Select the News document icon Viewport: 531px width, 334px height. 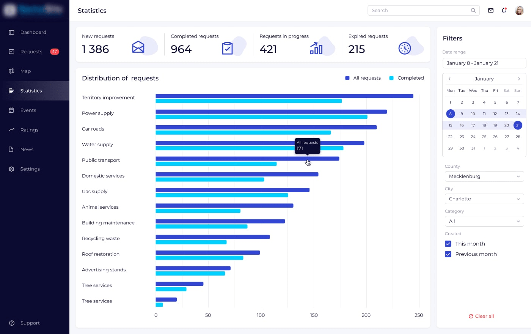click(12, 149)
